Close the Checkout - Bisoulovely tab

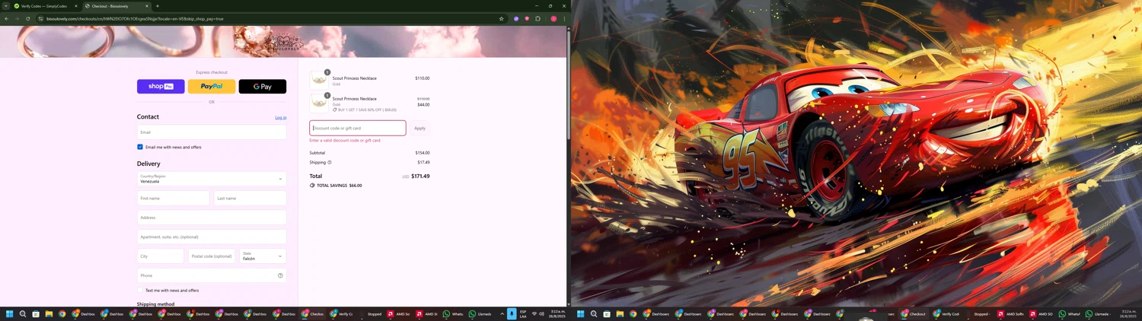(146, 6)
